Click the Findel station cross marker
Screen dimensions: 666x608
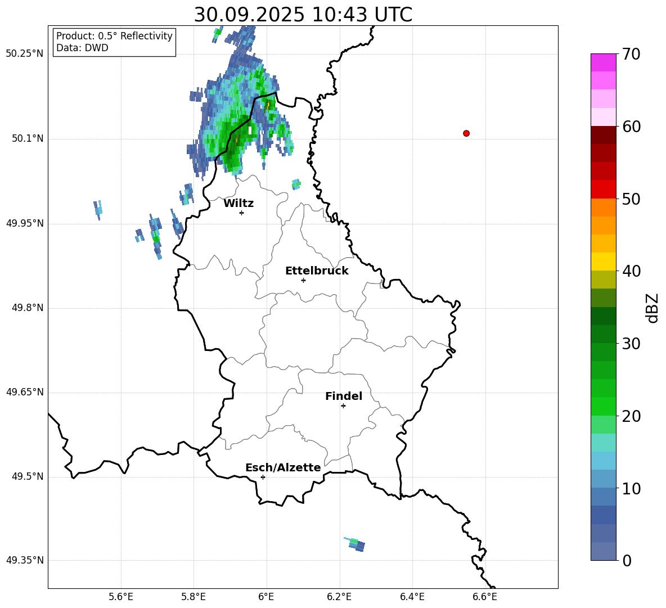[343, 406]
